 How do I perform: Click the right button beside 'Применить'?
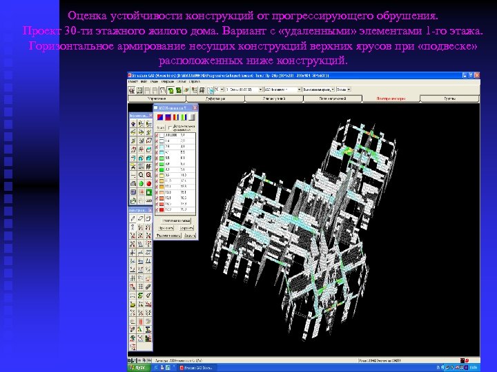point(186,228)
